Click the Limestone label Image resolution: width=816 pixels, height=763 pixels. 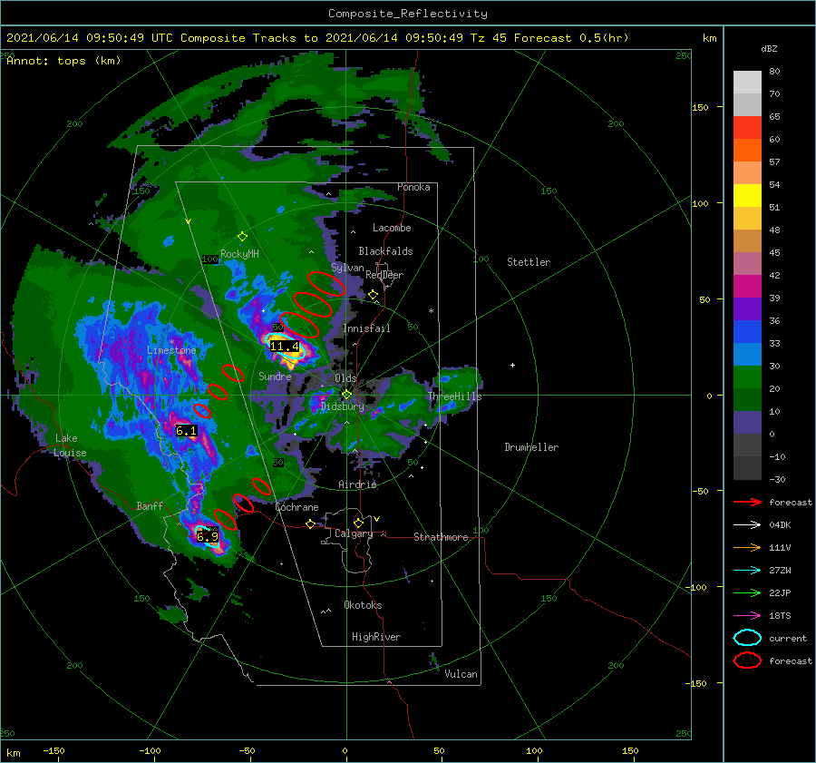171,350
